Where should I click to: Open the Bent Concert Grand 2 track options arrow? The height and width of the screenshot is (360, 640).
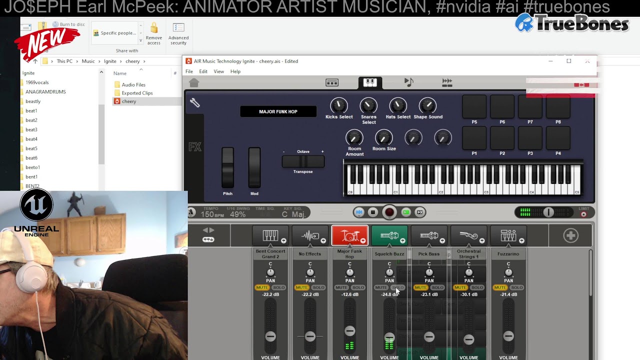click(x=283, y=241)
